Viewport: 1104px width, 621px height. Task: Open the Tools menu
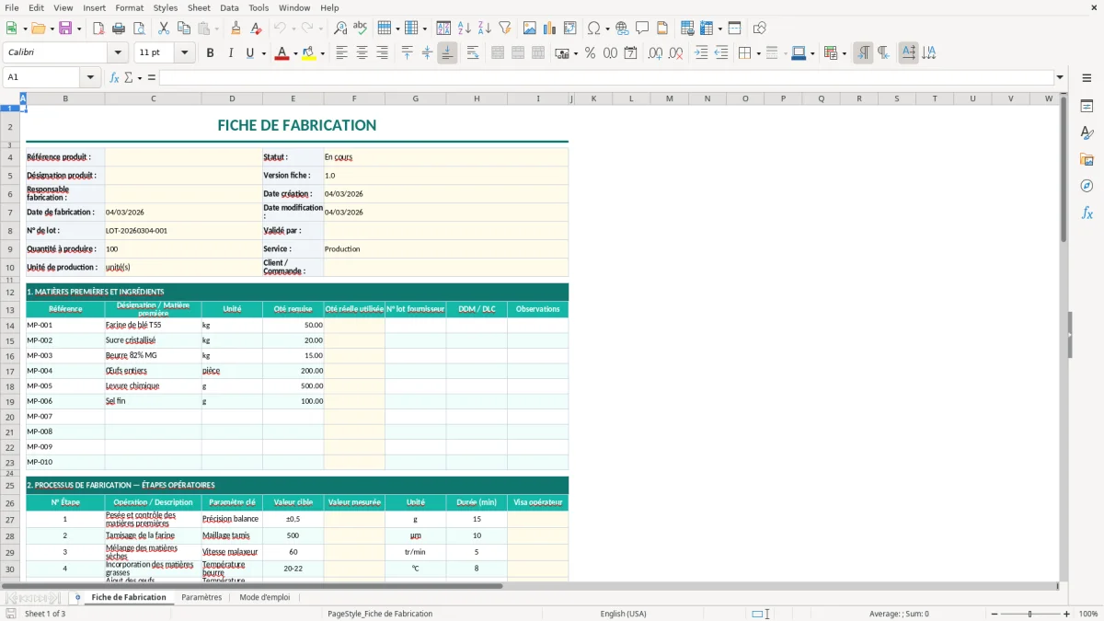(x=259, y=7)
